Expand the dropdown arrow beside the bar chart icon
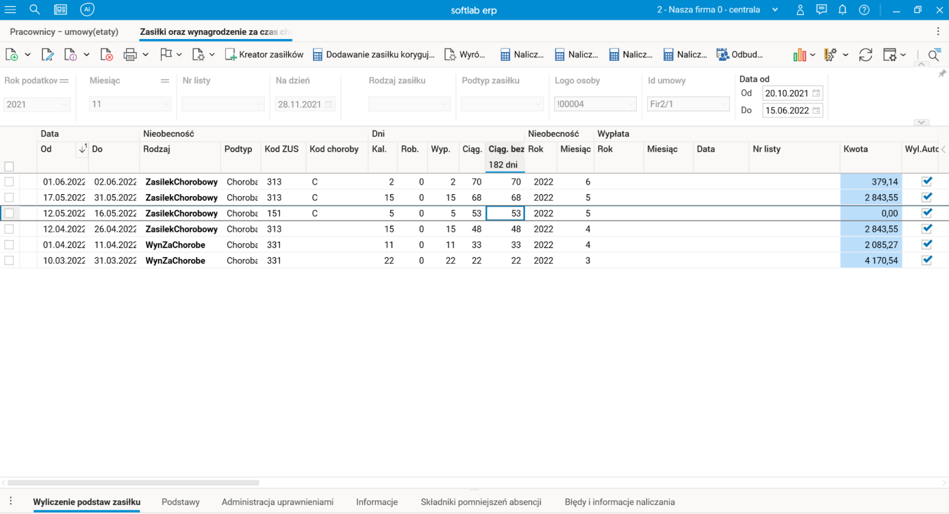 (x=813, y=55)
